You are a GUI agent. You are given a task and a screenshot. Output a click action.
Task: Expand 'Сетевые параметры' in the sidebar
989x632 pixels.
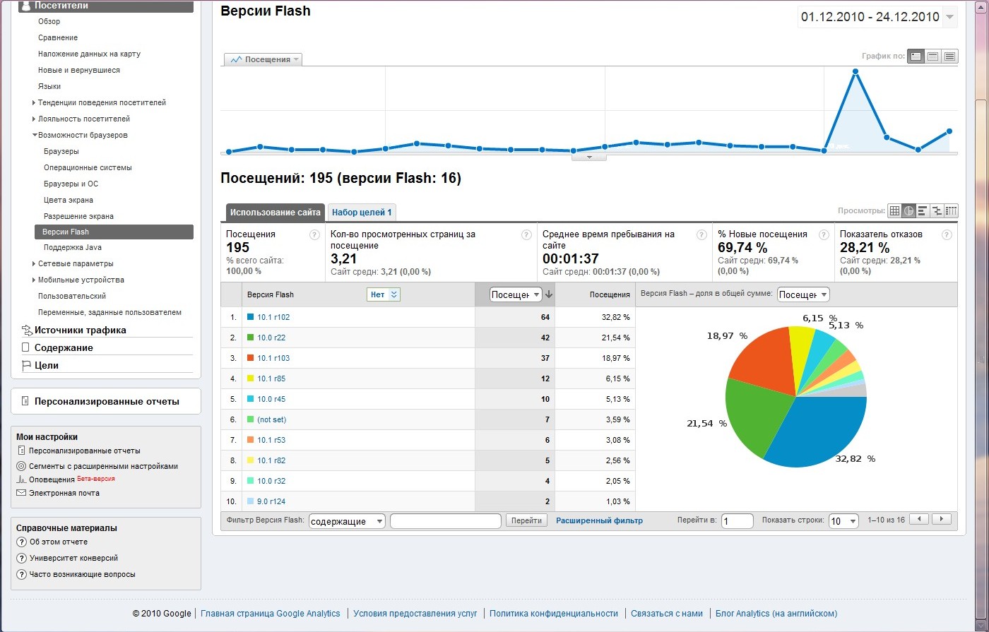(34, 264)
